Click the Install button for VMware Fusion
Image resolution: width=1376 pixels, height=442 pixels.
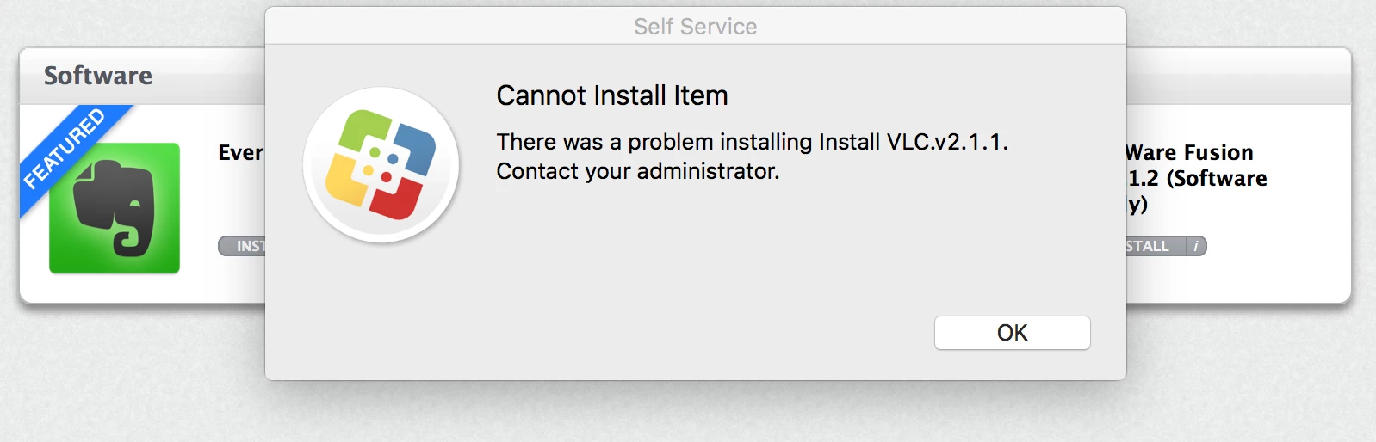(x=1156, y=246)
